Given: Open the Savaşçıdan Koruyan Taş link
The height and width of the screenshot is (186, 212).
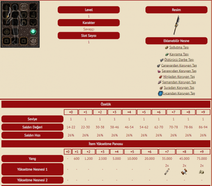Looking at the screenshot, I should pyautogui.click(x=179, y=71).
